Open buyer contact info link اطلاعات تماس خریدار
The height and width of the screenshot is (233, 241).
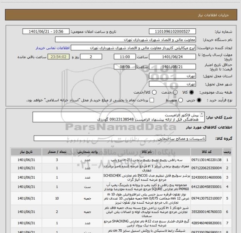pos(53,48)
